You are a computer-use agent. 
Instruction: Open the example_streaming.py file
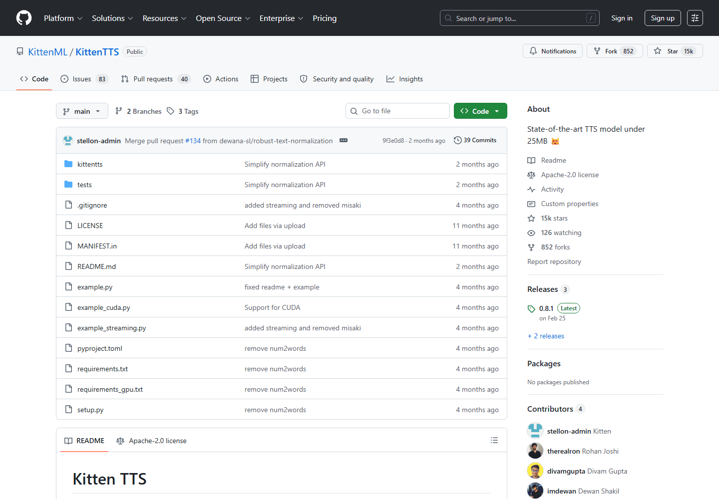click(112, 328)
